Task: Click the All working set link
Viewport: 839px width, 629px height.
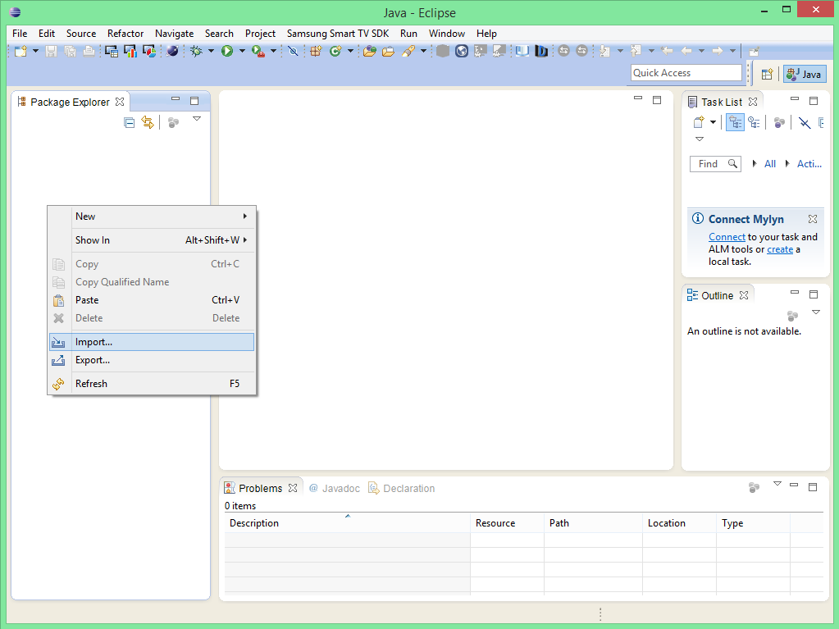Action: [770, 164]
